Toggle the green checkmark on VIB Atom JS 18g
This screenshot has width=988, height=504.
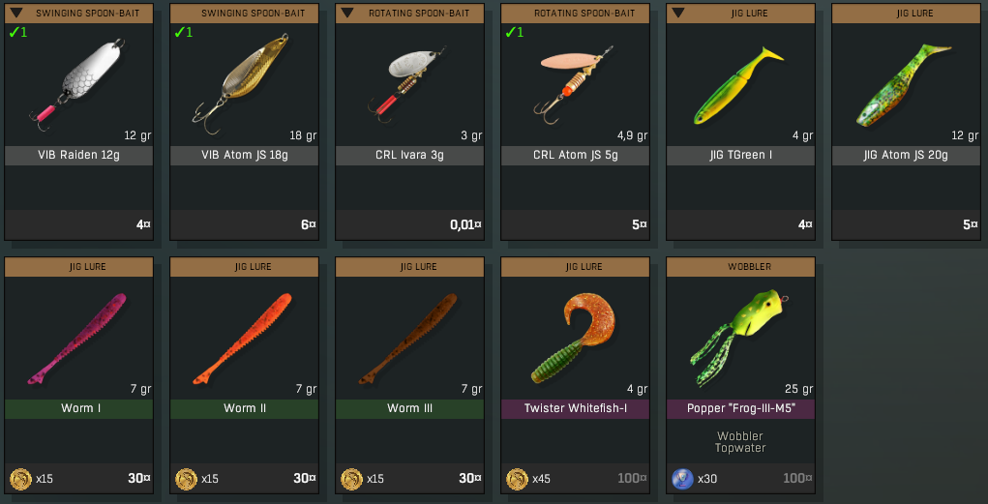click(183, 32)
